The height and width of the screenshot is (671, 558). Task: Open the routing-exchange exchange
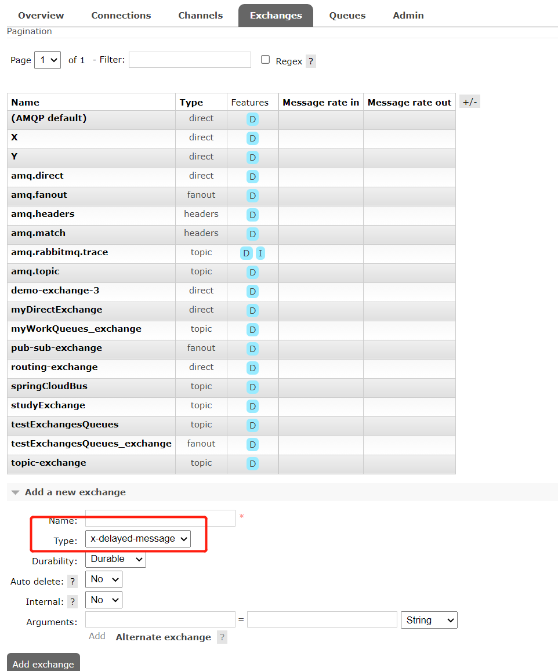click(55, 367)
